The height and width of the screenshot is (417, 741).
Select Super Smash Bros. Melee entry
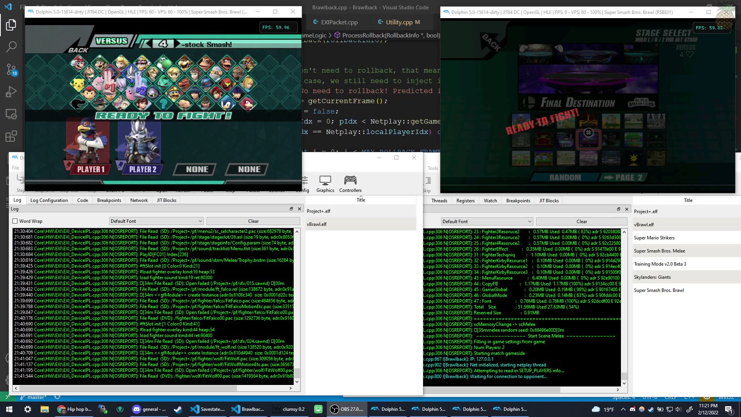click(x=687, y=251)
